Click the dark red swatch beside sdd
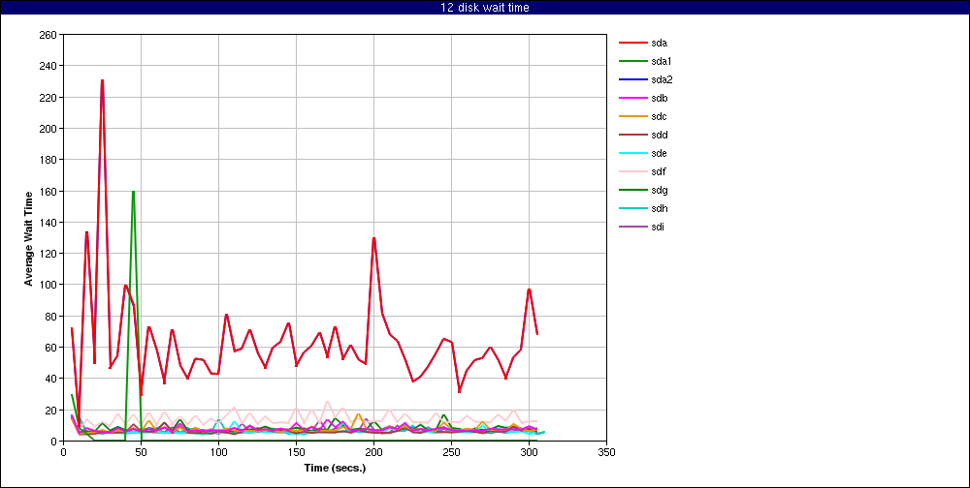Screen dimensions: 970x488 (632, 135)
